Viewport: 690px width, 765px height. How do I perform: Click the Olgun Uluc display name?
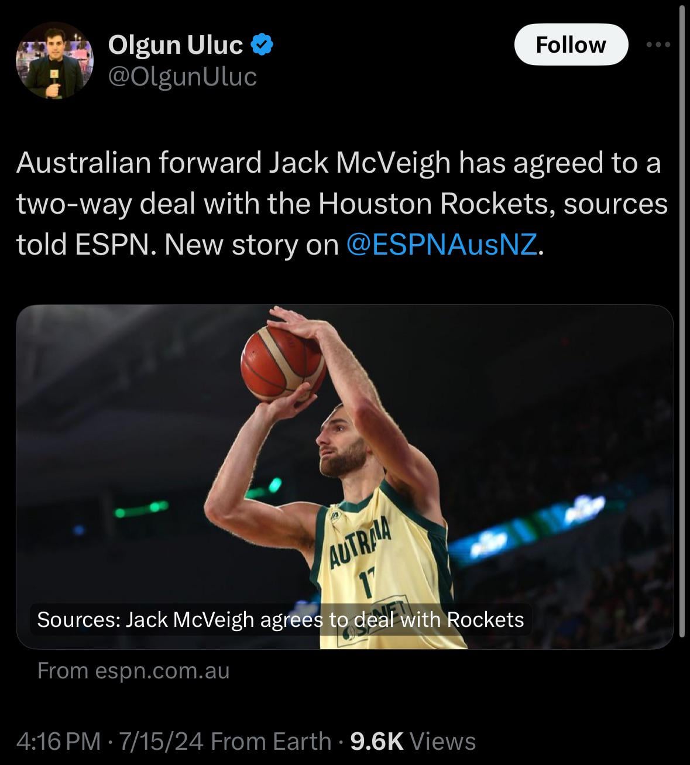(x=175, y=44)
